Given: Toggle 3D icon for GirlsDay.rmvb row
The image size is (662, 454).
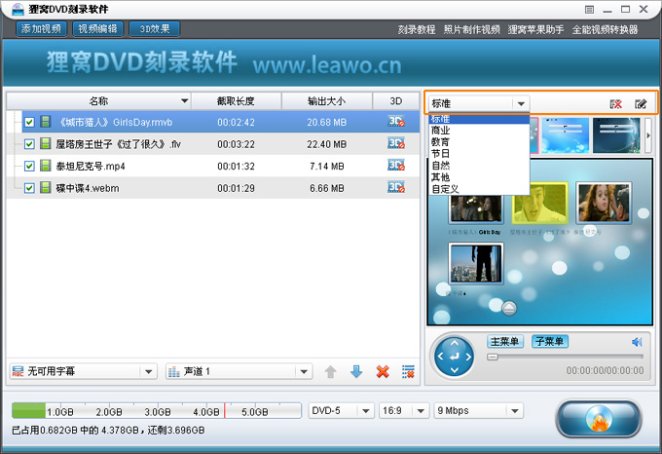Looking at the screenshot, I should point(396,121).
